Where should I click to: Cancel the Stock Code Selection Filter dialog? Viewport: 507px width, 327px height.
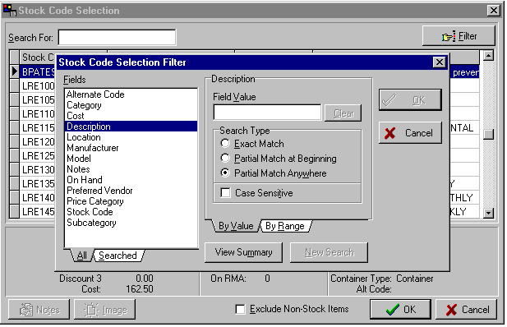tap(410, 132)
